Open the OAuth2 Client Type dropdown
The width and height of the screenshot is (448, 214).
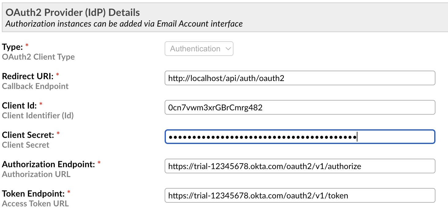pos(199,48)
